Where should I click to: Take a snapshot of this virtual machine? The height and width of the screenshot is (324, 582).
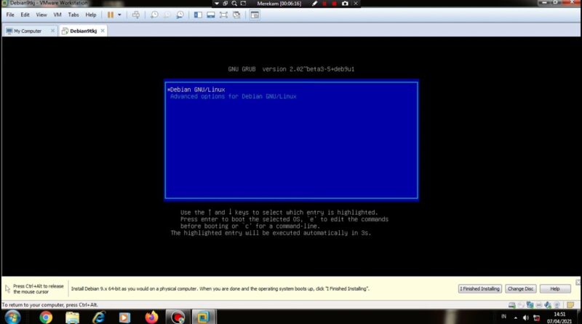click(x=154, y=15)
